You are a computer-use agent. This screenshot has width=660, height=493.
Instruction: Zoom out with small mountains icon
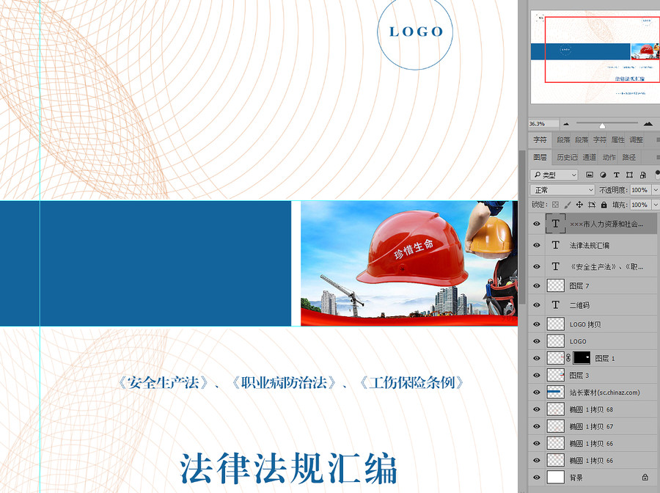[566, 124]
